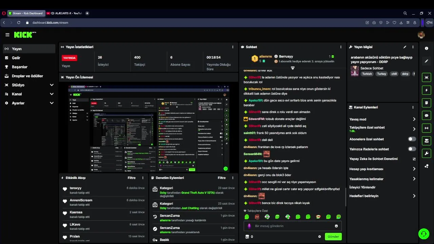This screenshot has height=244, width=434.
Task: Open Filtre in Etkinlik Akışı panel
Action: point(132,178)
